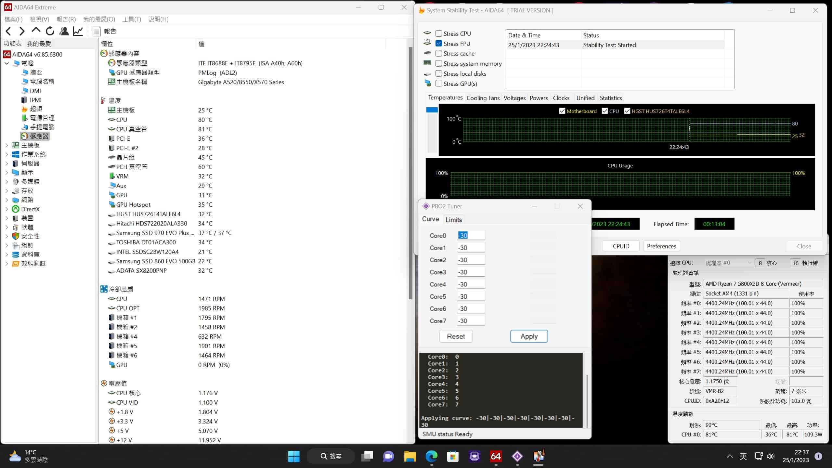Refresh the AIDA64 sensor readings
Viewport: 832px width, 468px height.
tap(50, 31)
